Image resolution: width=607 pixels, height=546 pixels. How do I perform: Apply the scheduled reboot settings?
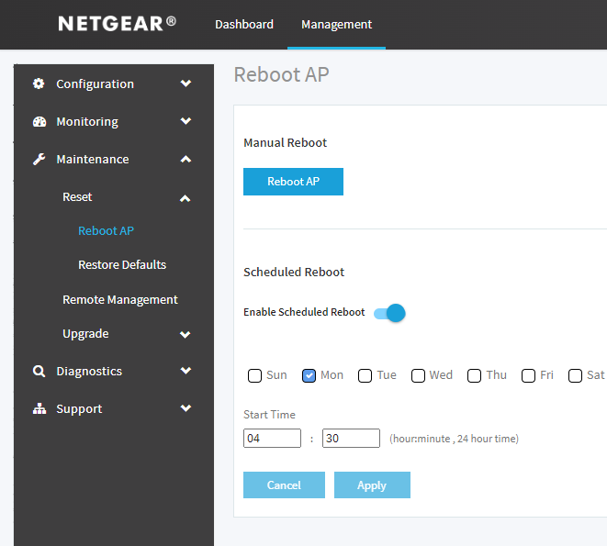(372, 485)
